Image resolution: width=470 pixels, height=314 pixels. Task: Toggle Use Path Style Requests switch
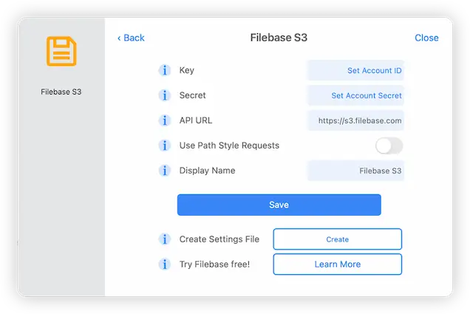coord(389,146)
